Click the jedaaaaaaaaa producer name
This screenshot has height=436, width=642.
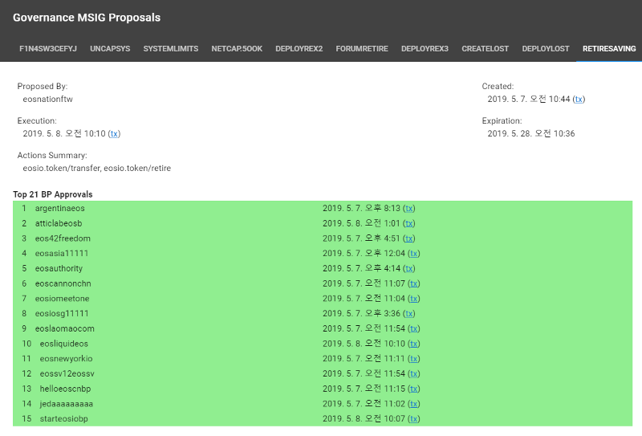[x=67, y=404]
